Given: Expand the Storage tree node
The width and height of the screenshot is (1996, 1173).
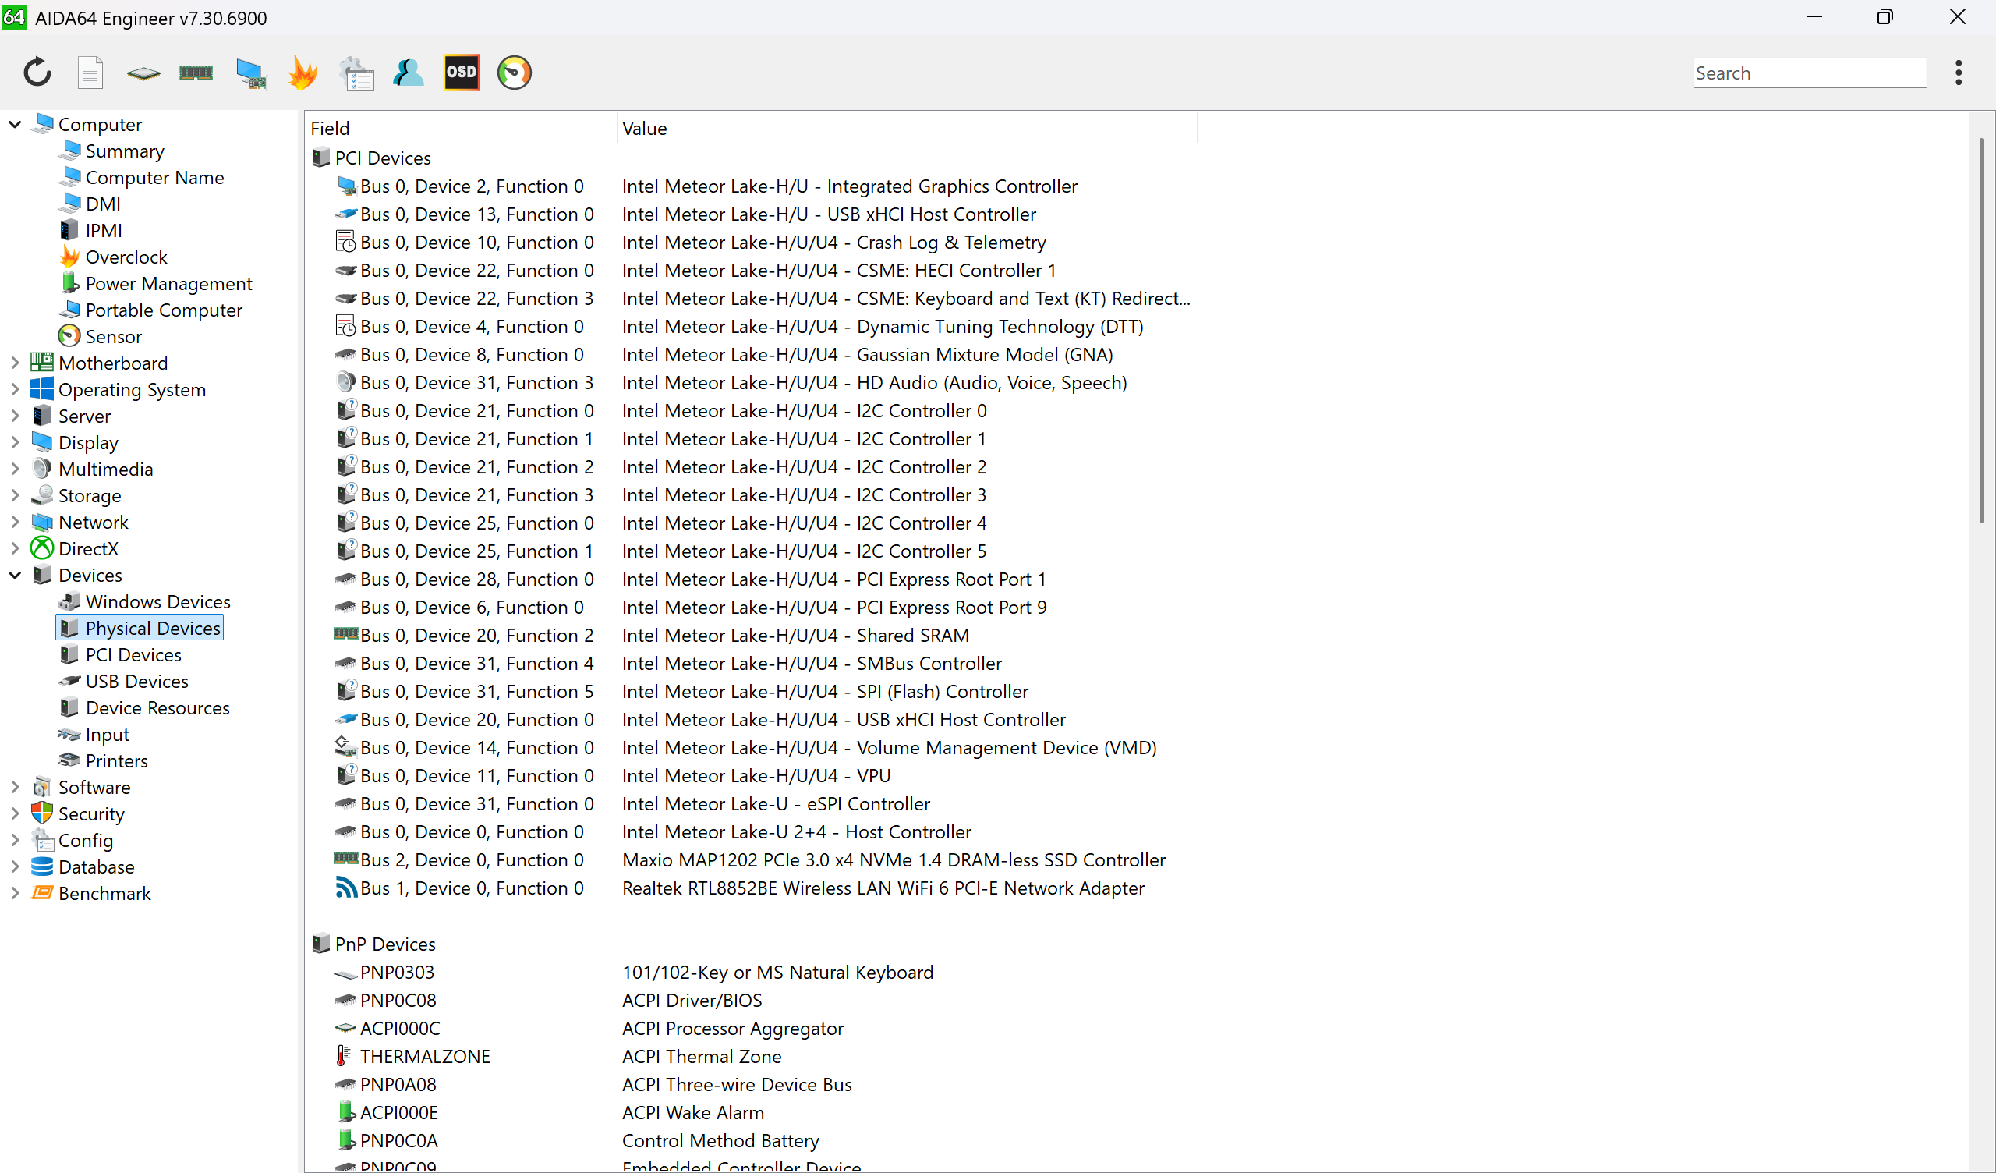Looking at the screenshot, I should 15,495.
